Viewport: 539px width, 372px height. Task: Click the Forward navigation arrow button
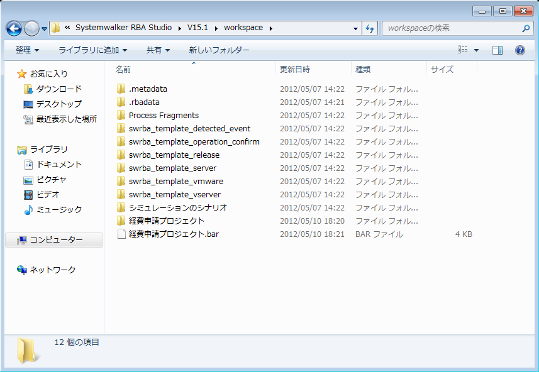pyautogui.click(x=31, y=28)
